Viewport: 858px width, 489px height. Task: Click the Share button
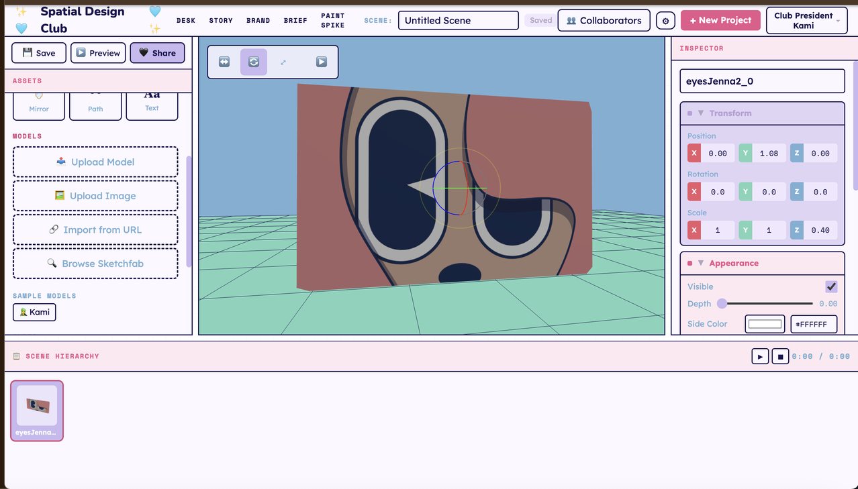click(x=157, y=53)
